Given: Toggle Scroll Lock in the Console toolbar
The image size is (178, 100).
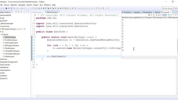Looking at the screenshot, I should 159,15.
